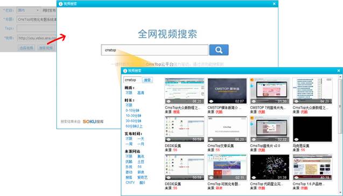Open the CmsTop大众版教程 thumbnail sourced from 优酷
This screenshot has height=196, width=343.
coord(312,91)
